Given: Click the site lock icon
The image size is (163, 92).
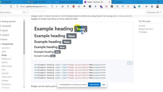Looking at the screenshot, I should pos(17,6).
